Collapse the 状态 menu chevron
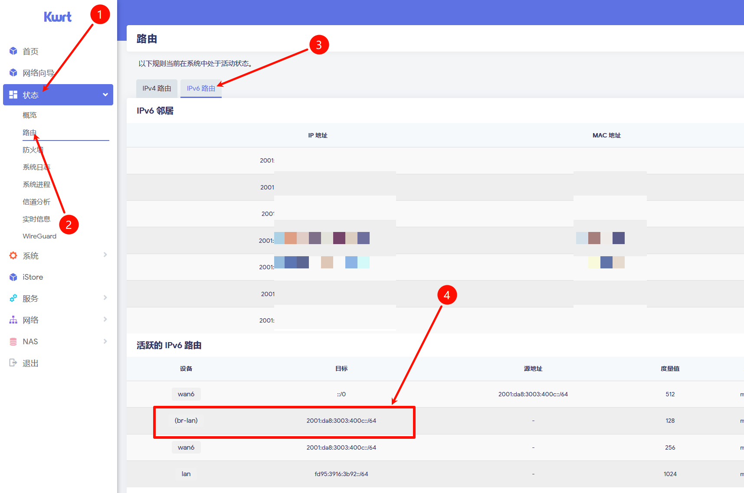744x493 pixels. click(105, 95)
